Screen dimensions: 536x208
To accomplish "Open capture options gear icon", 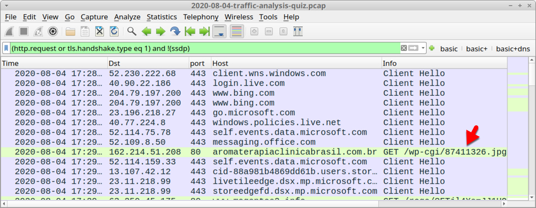I will click(x=52, y=32).
